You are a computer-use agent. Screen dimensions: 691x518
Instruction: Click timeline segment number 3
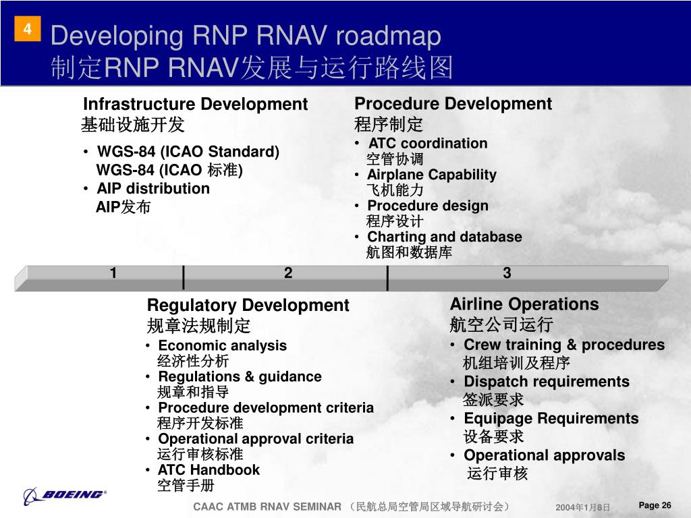507,273
